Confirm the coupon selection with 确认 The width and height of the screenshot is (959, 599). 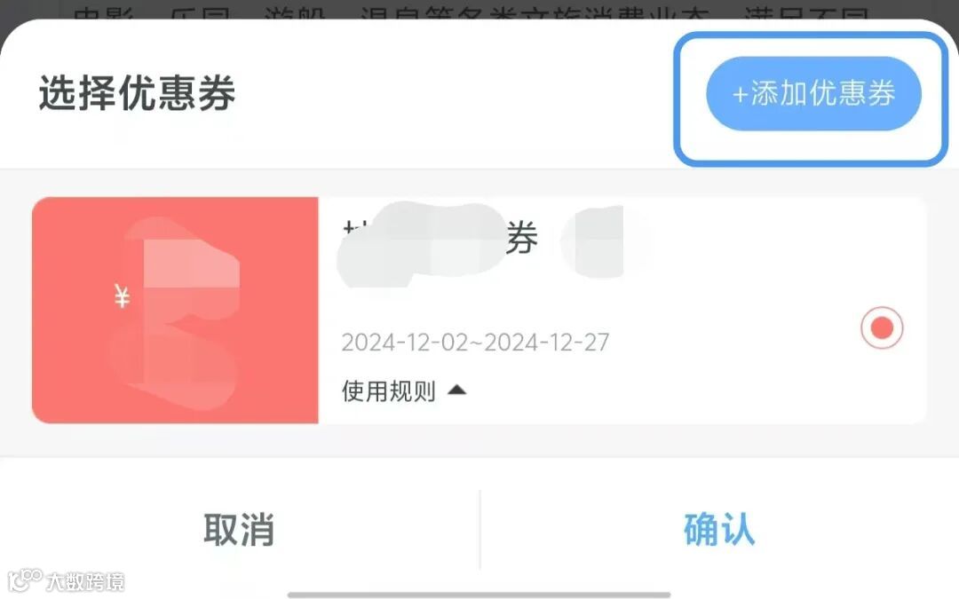pyautogui.click(x=719, y=529)
